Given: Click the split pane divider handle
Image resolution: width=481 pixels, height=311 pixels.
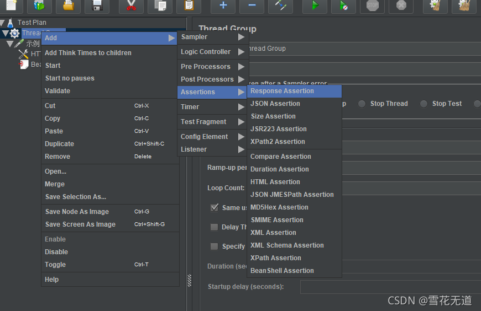Looking at the screenshot, I should tap(189, 280).
